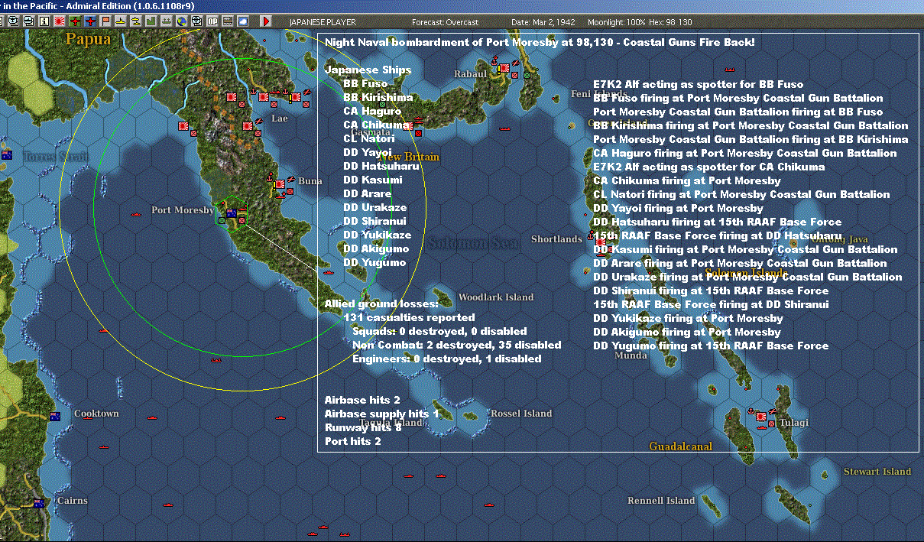Viewport: 924px width, 542px height.
Task: Click the Port Moresby map label
Action: point(183,210)
